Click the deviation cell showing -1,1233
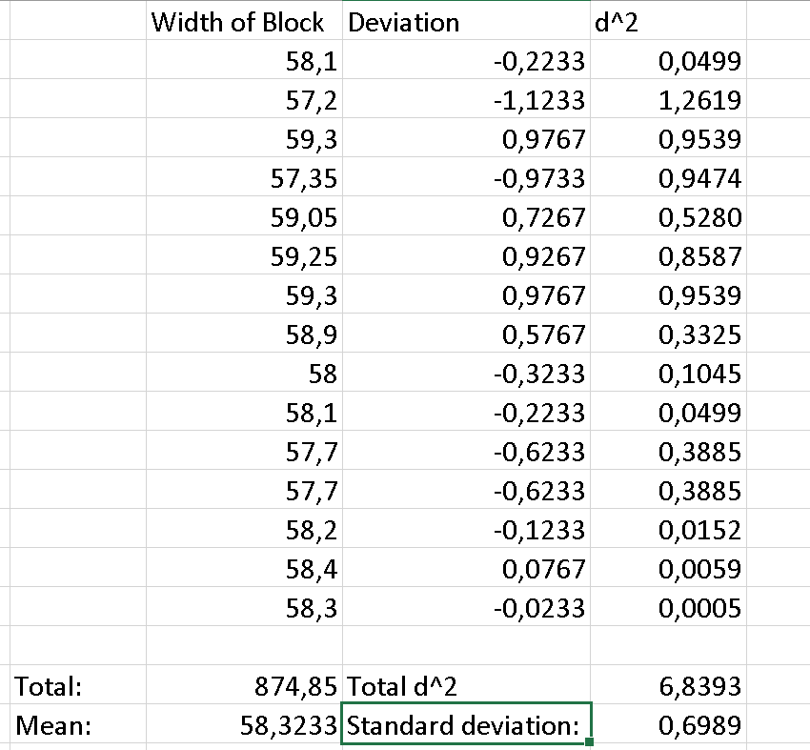This screenshot has width=810, height=750. point(466,99)
